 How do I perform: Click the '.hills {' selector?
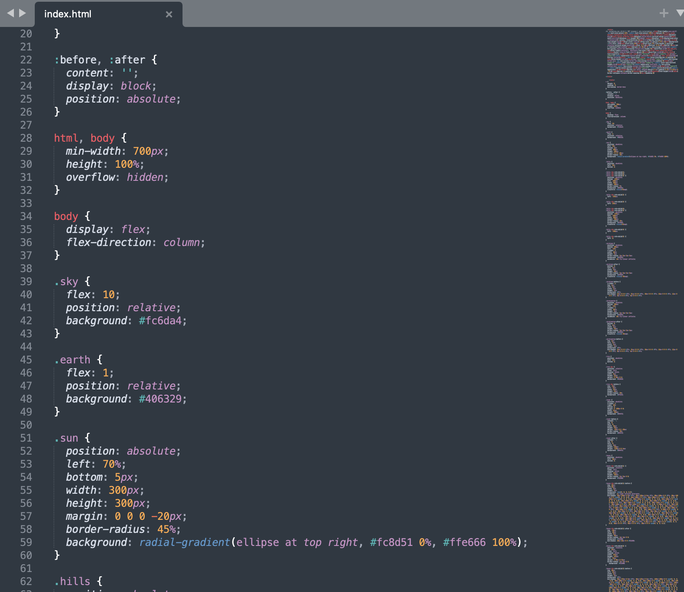[x=78, y=582]
